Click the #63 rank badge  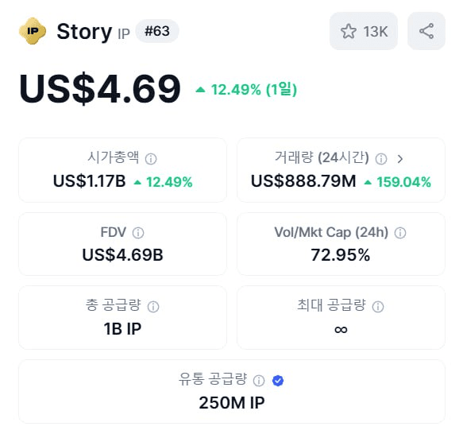pos(157,31)
